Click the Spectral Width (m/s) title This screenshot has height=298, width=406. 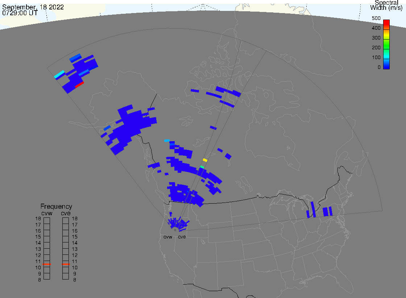[386, 5]
